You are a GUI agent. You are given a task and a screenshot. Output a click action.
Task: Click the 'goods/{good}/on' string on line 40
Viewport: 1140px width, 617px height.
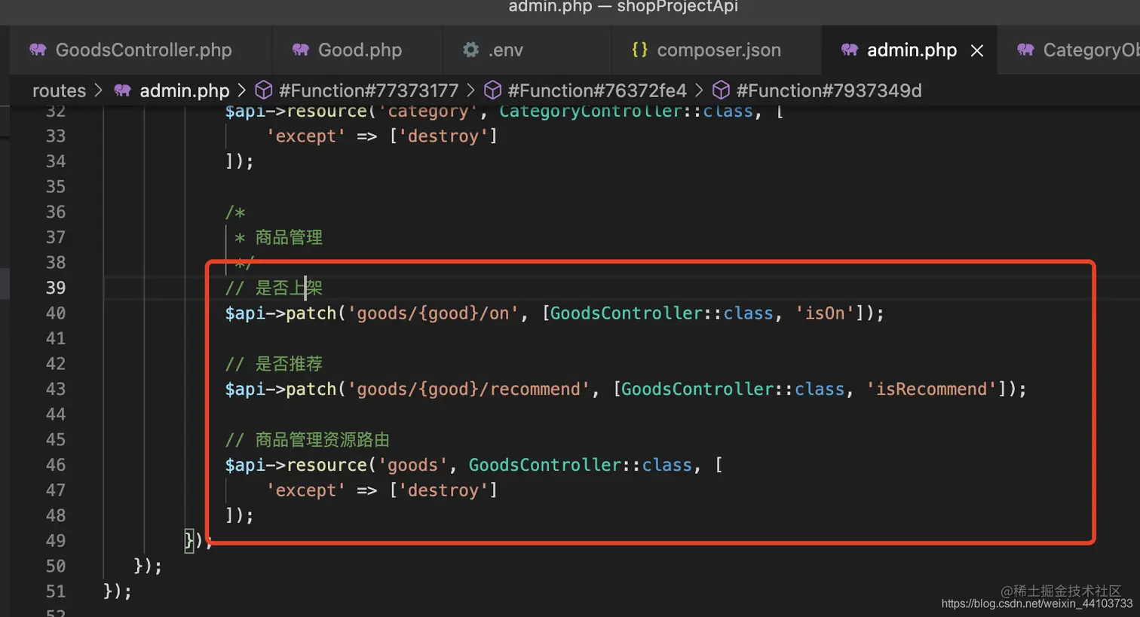(433, 313)
